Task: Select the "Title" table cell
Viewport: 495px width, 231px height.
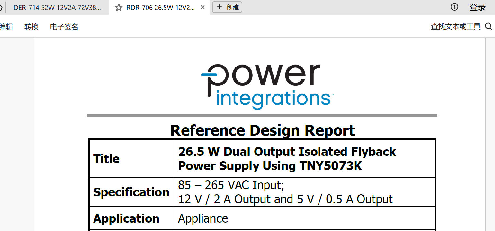Action: point(131,158)
